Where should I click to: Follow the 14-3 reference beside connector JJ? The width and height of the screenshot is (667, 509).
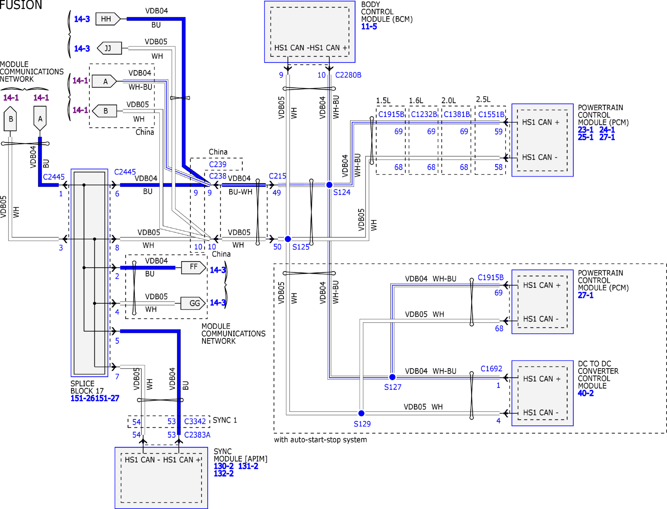[x=82, y=49]
